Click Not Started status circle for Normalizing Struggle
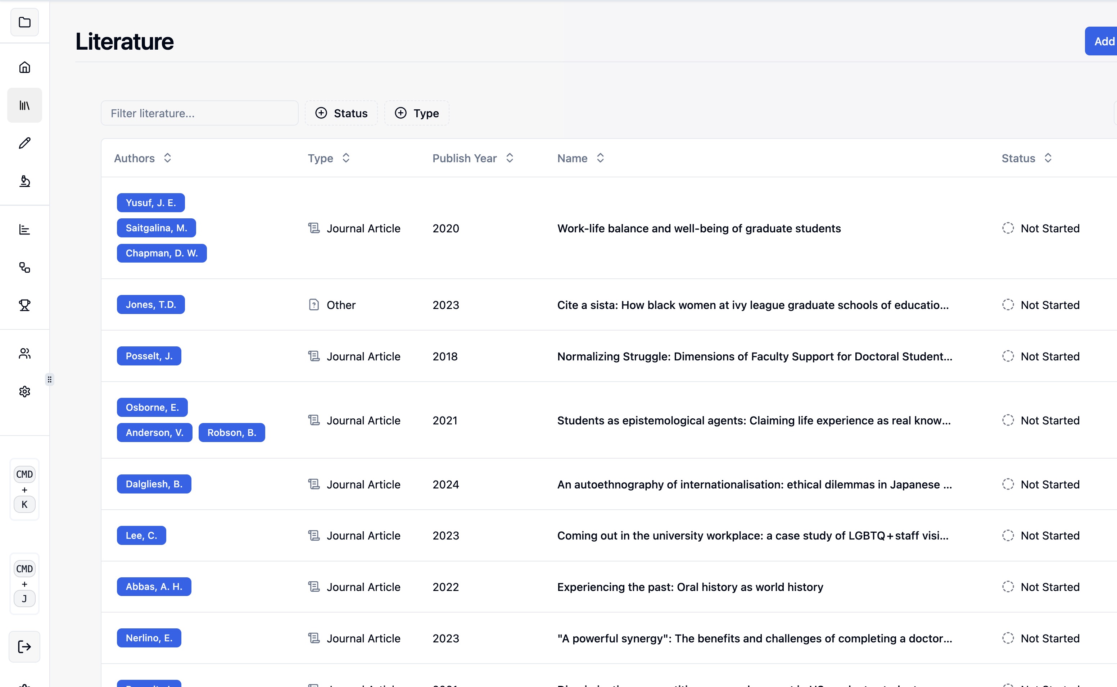Image resolution: width=1117 pixels, height=687 pixels. (1008, 356)
